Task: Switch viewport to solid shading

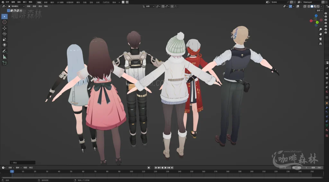Action: (x=312, y=6)
